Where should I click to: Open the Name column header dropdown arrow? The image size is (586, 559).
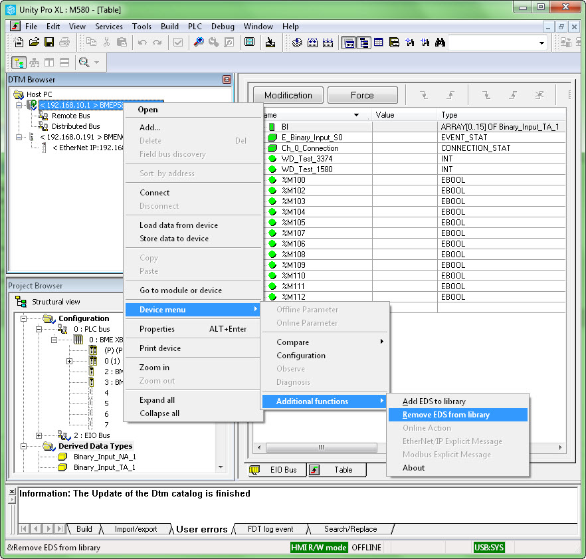356,115
